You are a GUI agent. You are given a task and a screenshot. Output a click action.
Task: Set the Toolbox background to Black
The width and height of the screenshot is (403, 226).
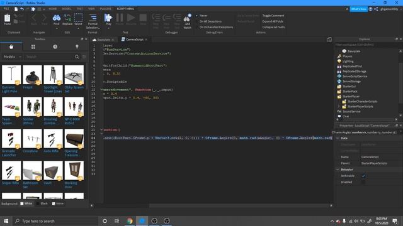click(x=42, y=203)
